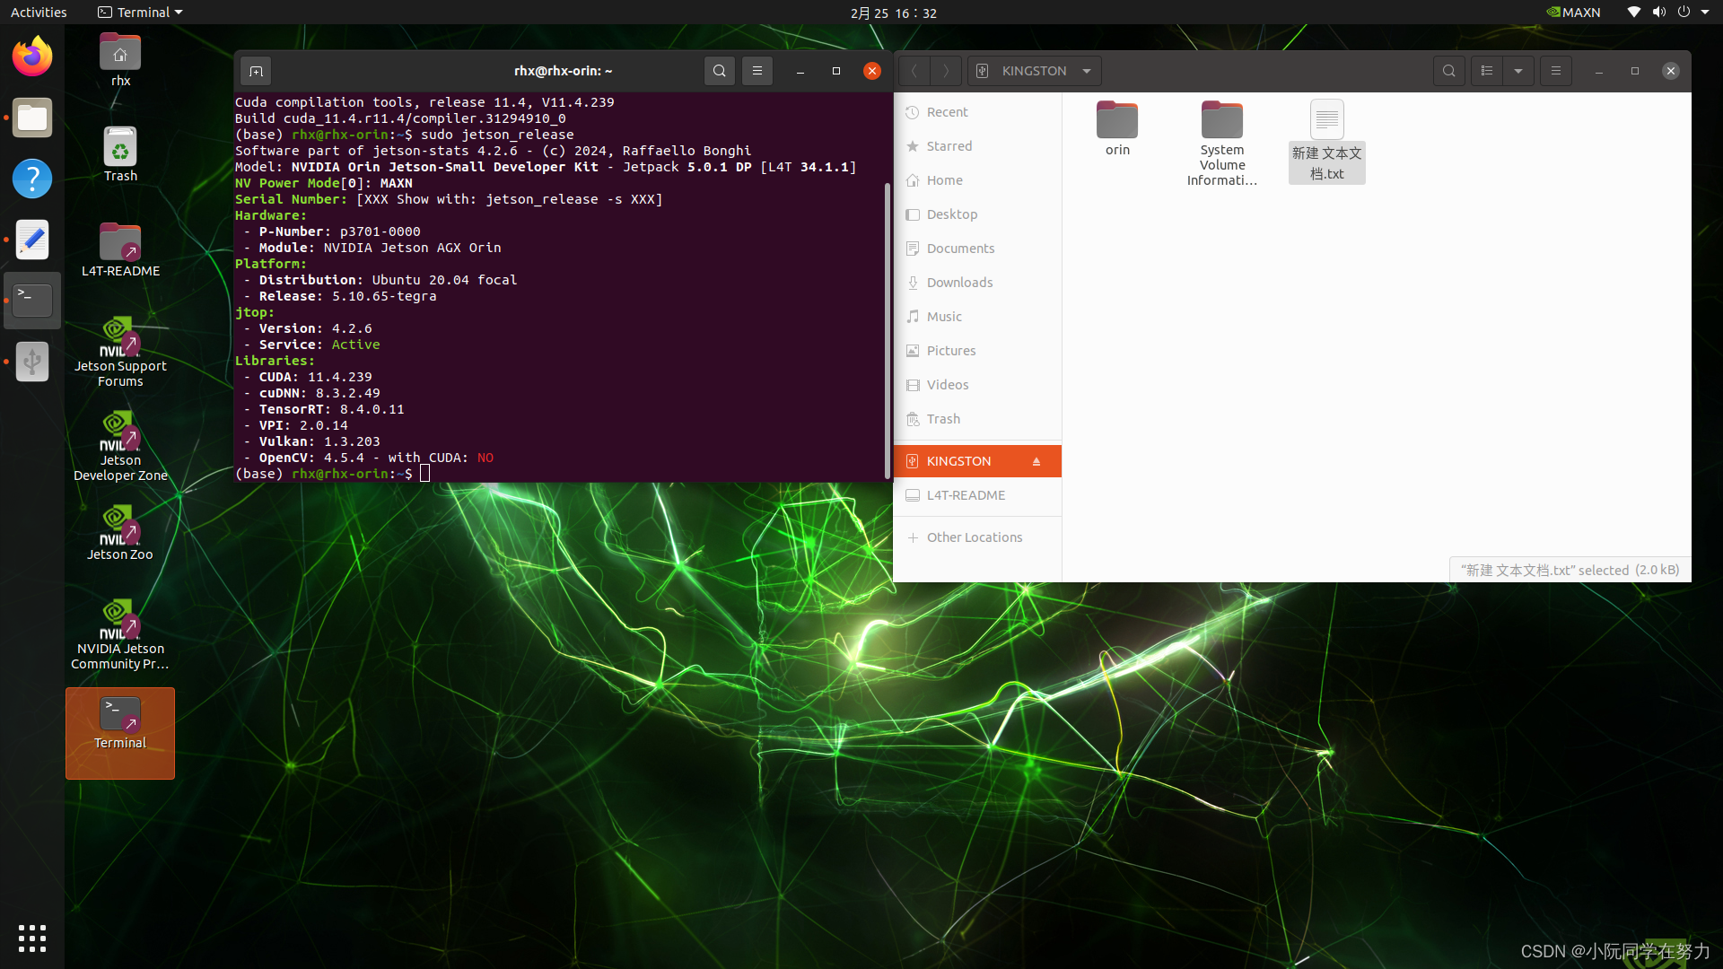This screenshot has height=969, width=1723.
Task: Open search in the file manager
Action: (x=1449, y=70)
